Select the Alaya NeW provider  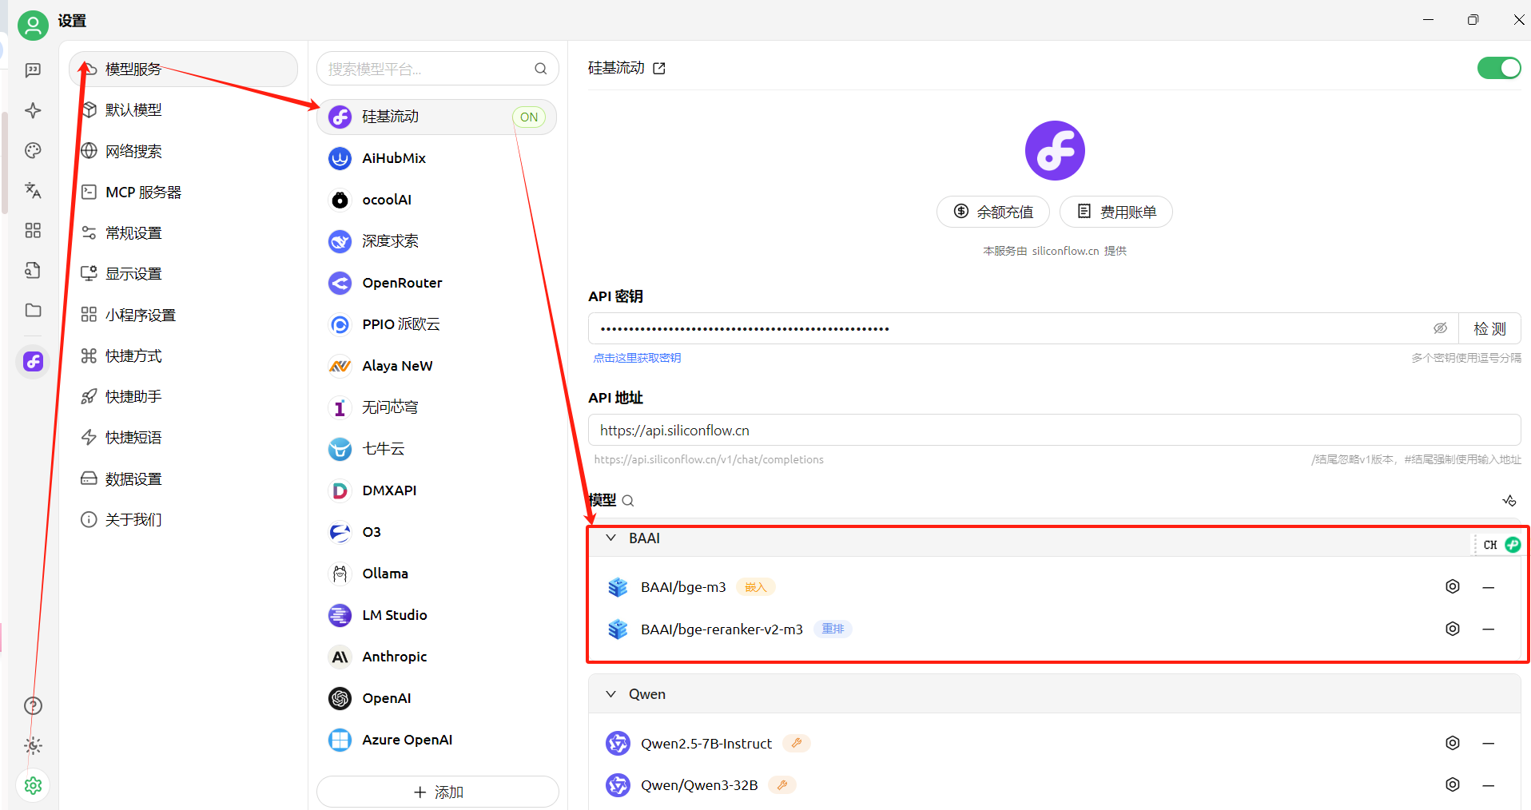pos(437,366)
